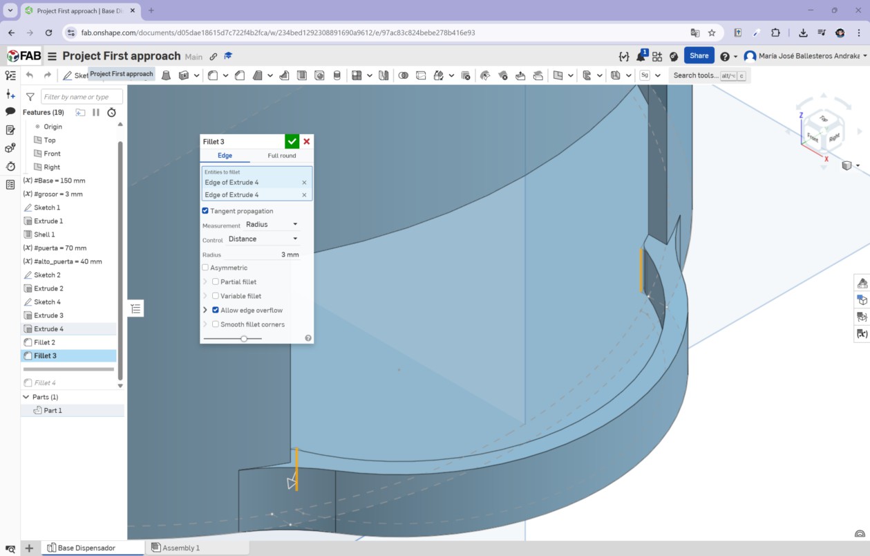Screen dimensions: 870x556
Task: Enable the Partial fillet checkbox
Action: [216, 281]
